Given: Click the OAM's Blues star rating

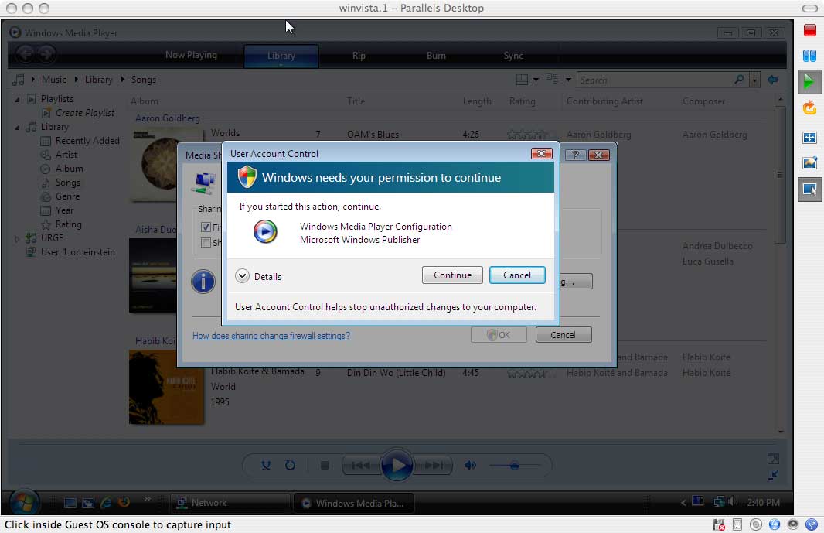Looking at the screenshot, I should pos(529,135).
